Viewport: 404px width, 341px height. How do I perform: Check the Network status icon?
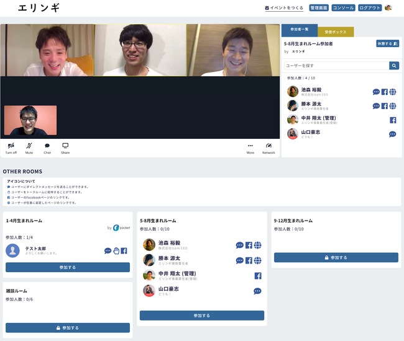269,146
